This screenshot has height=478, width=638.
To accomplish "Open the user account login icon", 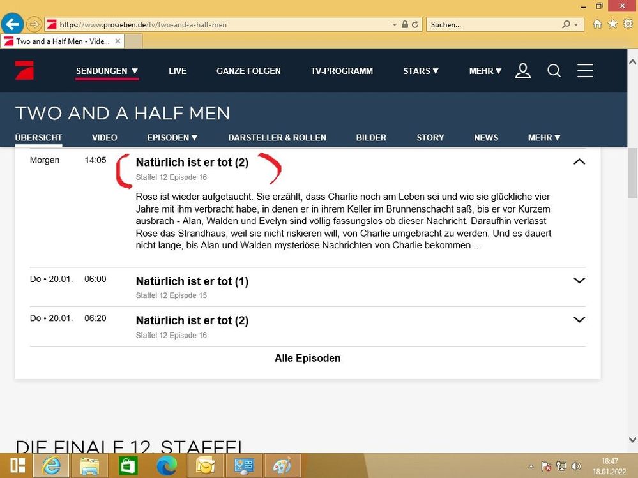I will pos(523,70).
